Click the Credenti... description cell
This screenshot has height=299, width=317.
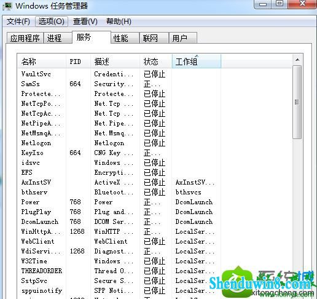[x=114, y=74]
